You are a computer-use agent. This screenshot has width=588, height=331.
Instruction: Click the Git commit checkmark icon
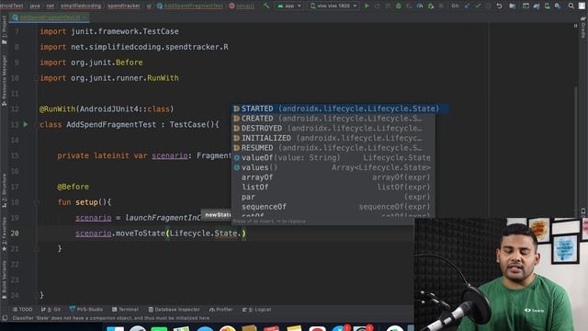tap(478, 6)
